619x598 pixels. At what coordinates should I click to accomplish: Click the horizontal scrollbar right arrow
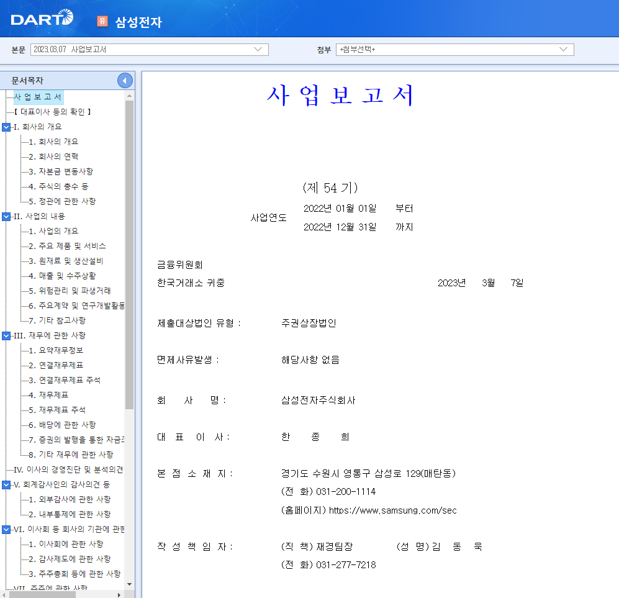[119, 595]
